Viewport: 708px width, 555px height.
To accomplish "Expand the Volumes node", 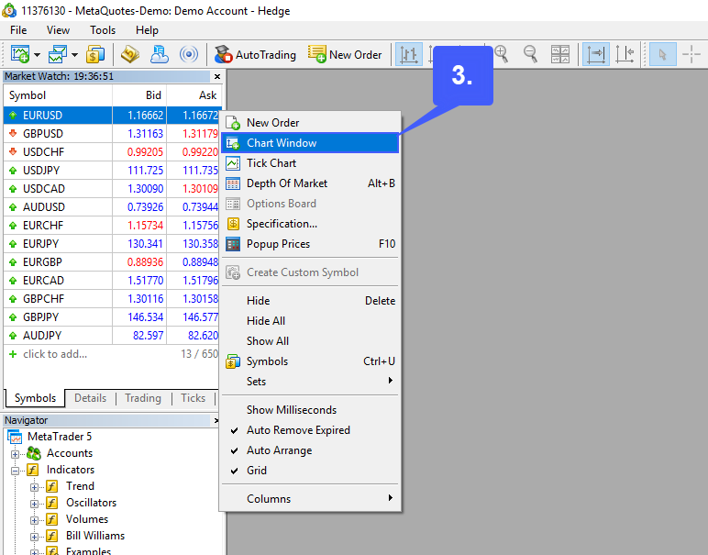I will click(x=34, y=520).
